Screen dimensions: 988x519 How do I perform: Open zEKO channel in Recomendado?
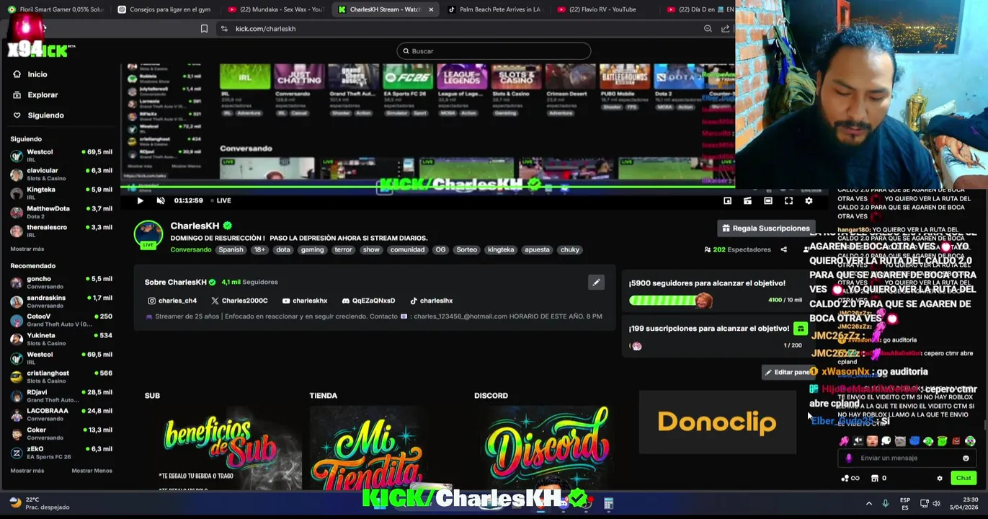[x=61, y=452]
